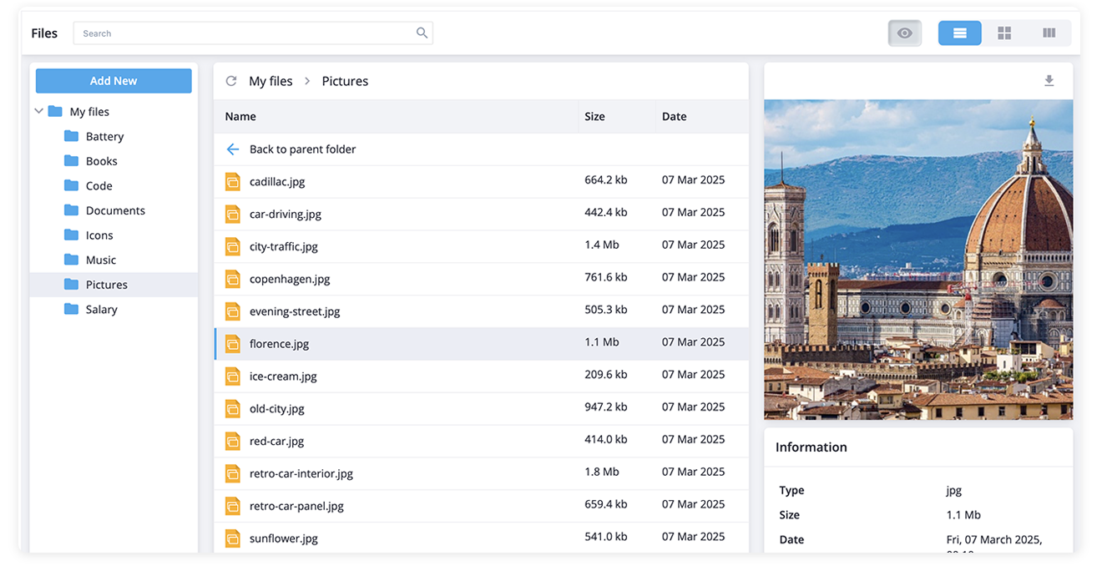Screen dimensions: 1102x571
Task: Open the Documents folder
Action: 116,210
